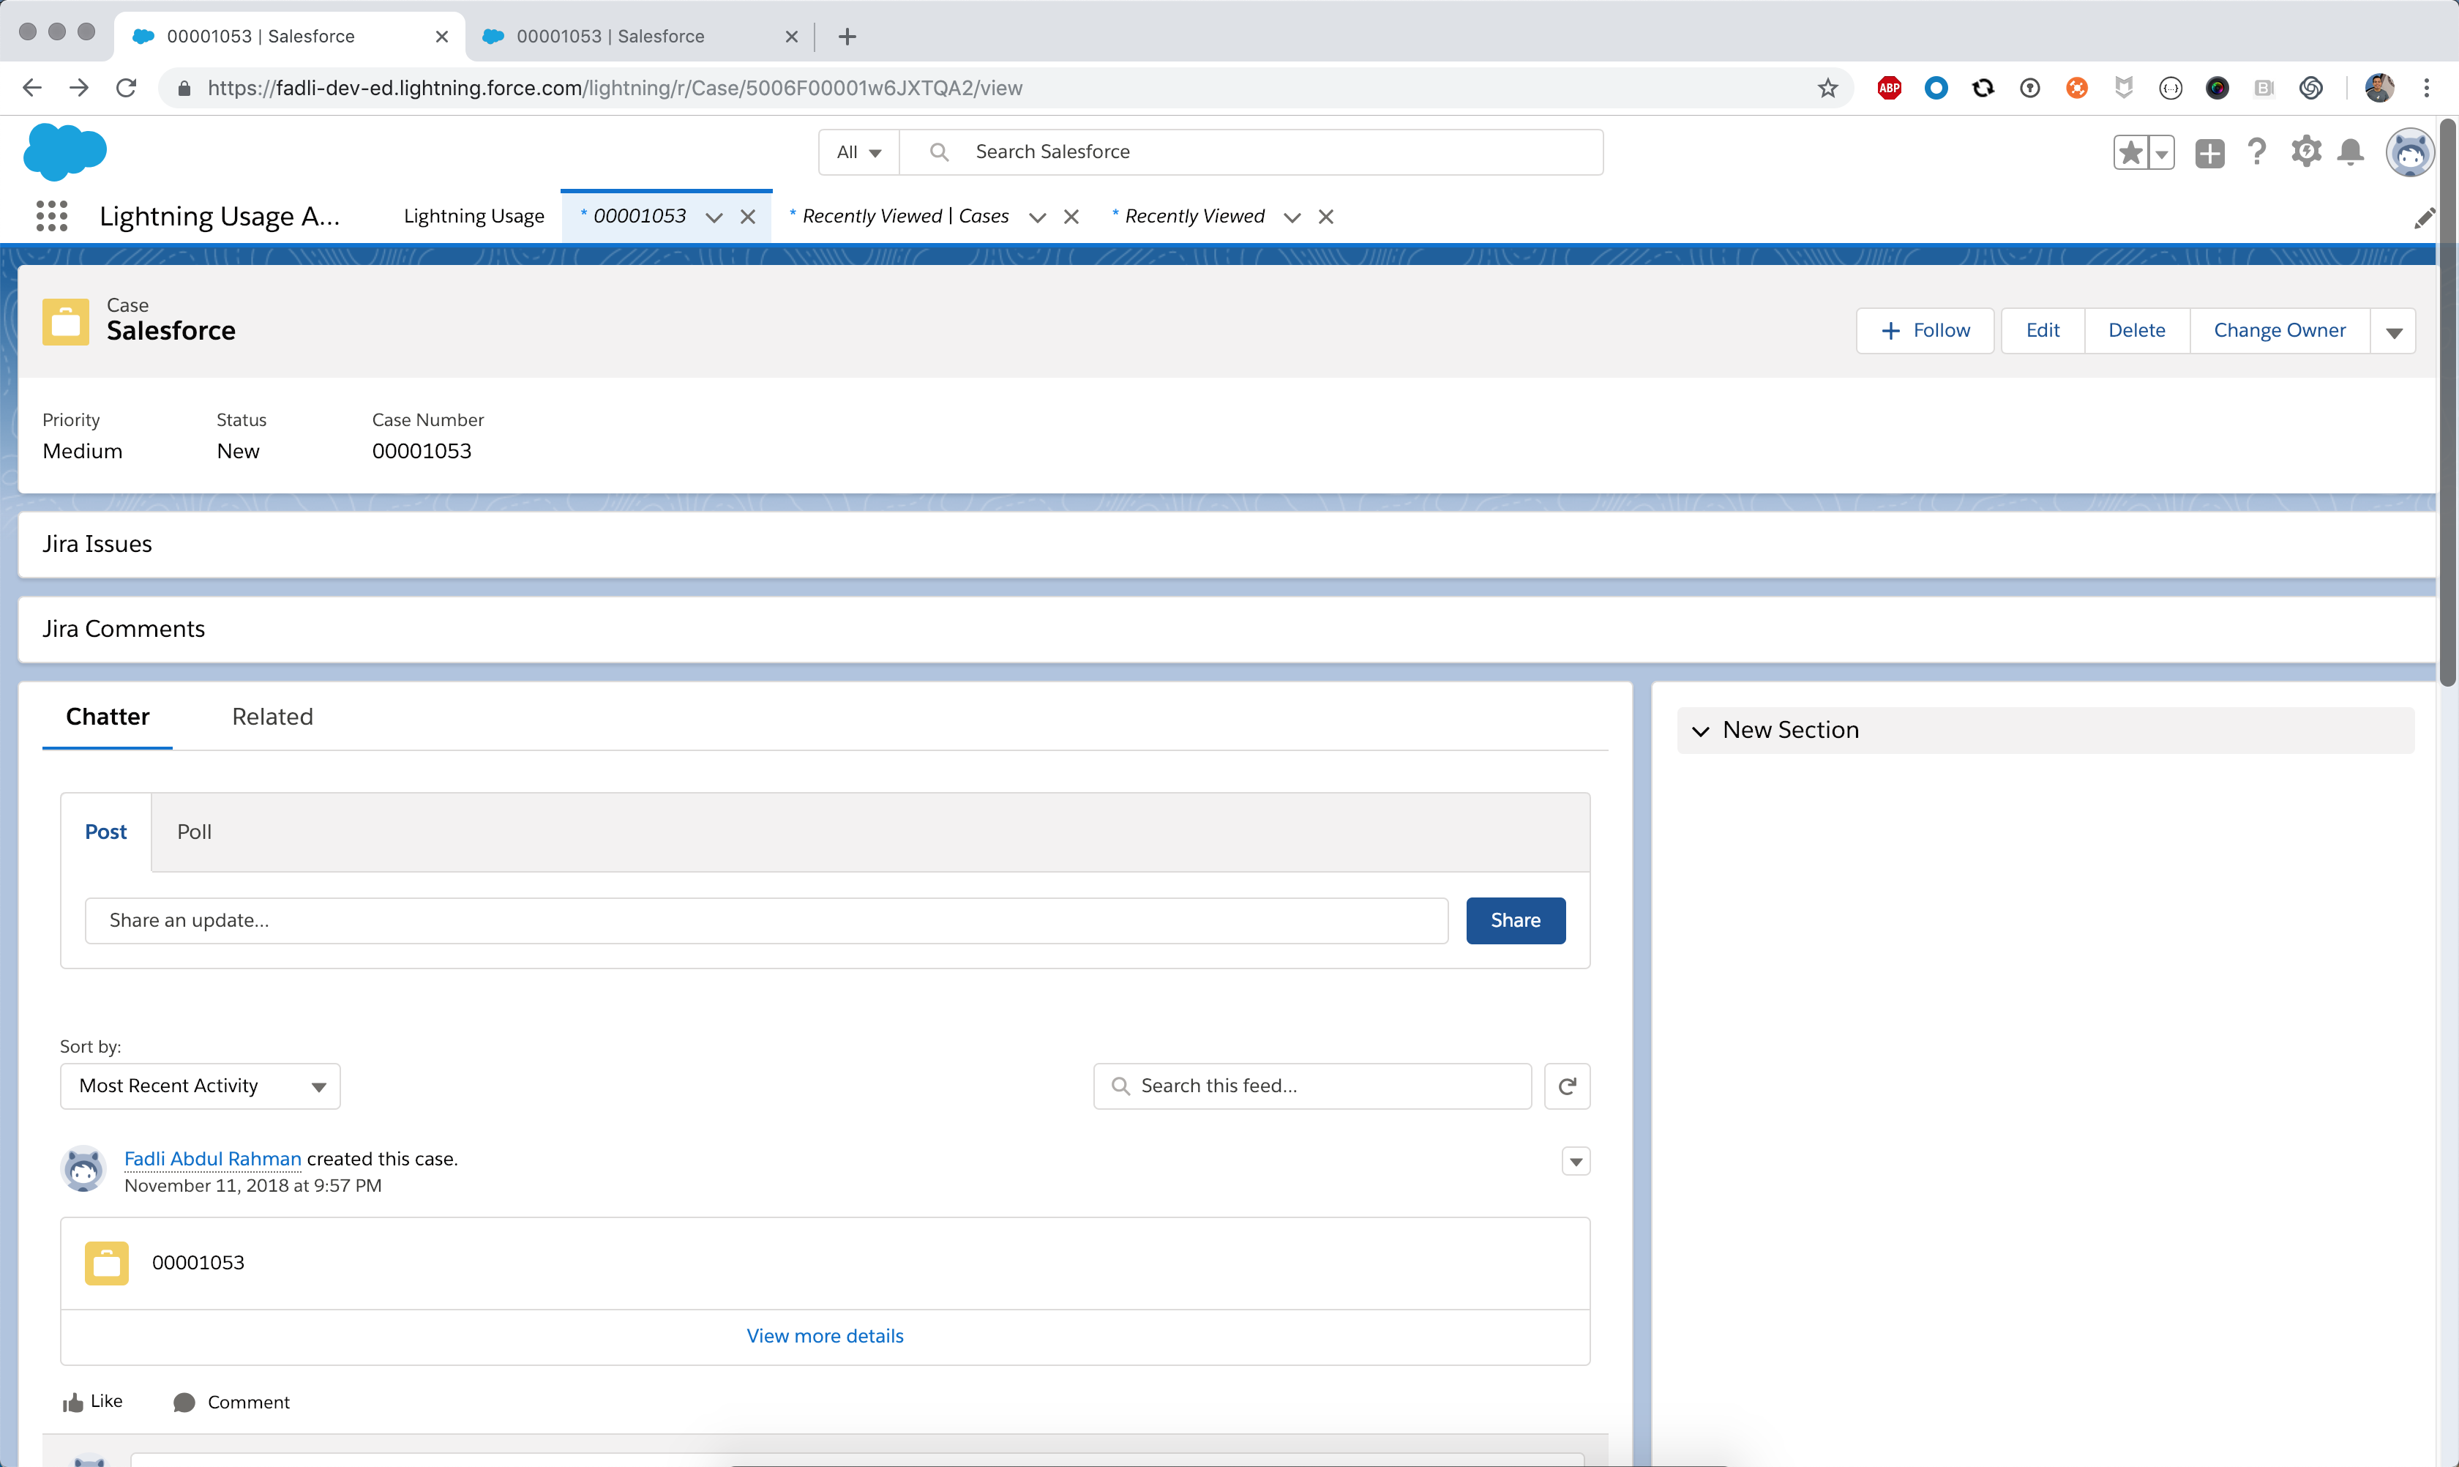Click the Comment speech bubble button

(x=231, y=1402)
